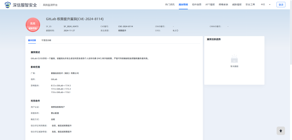Open the 组件信息 nav menu
The width and height of the screenshot is (292, 140).
[x=197, y=5]
